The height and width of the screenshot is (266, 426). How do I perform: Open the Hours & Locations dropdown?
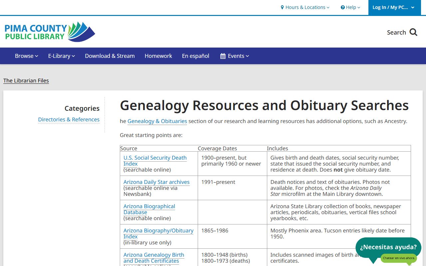(x=305, y=7)
